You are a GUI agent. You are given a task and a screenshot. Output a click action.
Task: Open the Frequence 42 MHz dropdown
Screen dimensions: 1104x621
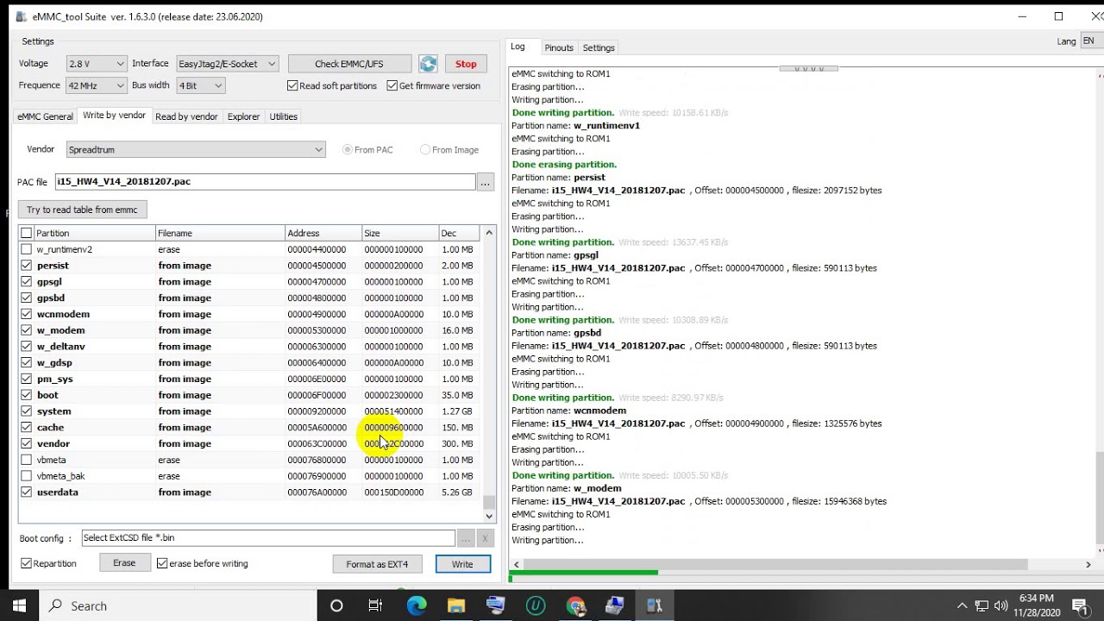click(97, 85)
